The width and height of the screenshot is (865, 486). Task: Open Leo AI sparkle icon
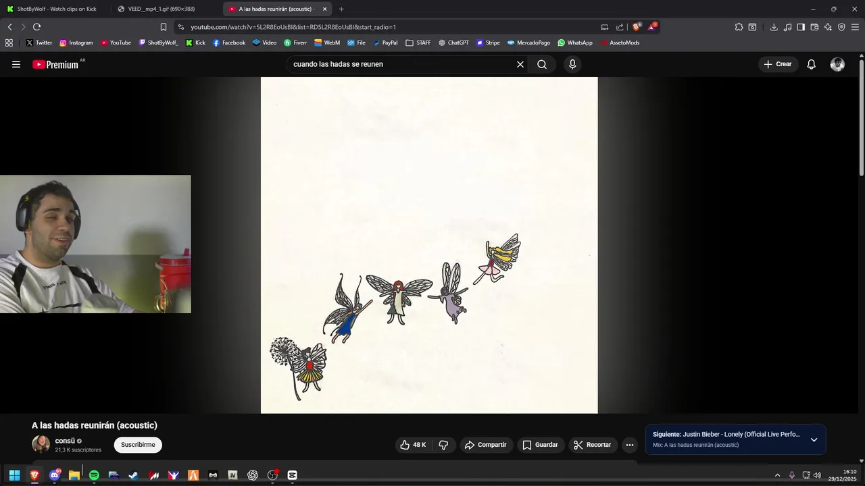[x=828, y=27]
